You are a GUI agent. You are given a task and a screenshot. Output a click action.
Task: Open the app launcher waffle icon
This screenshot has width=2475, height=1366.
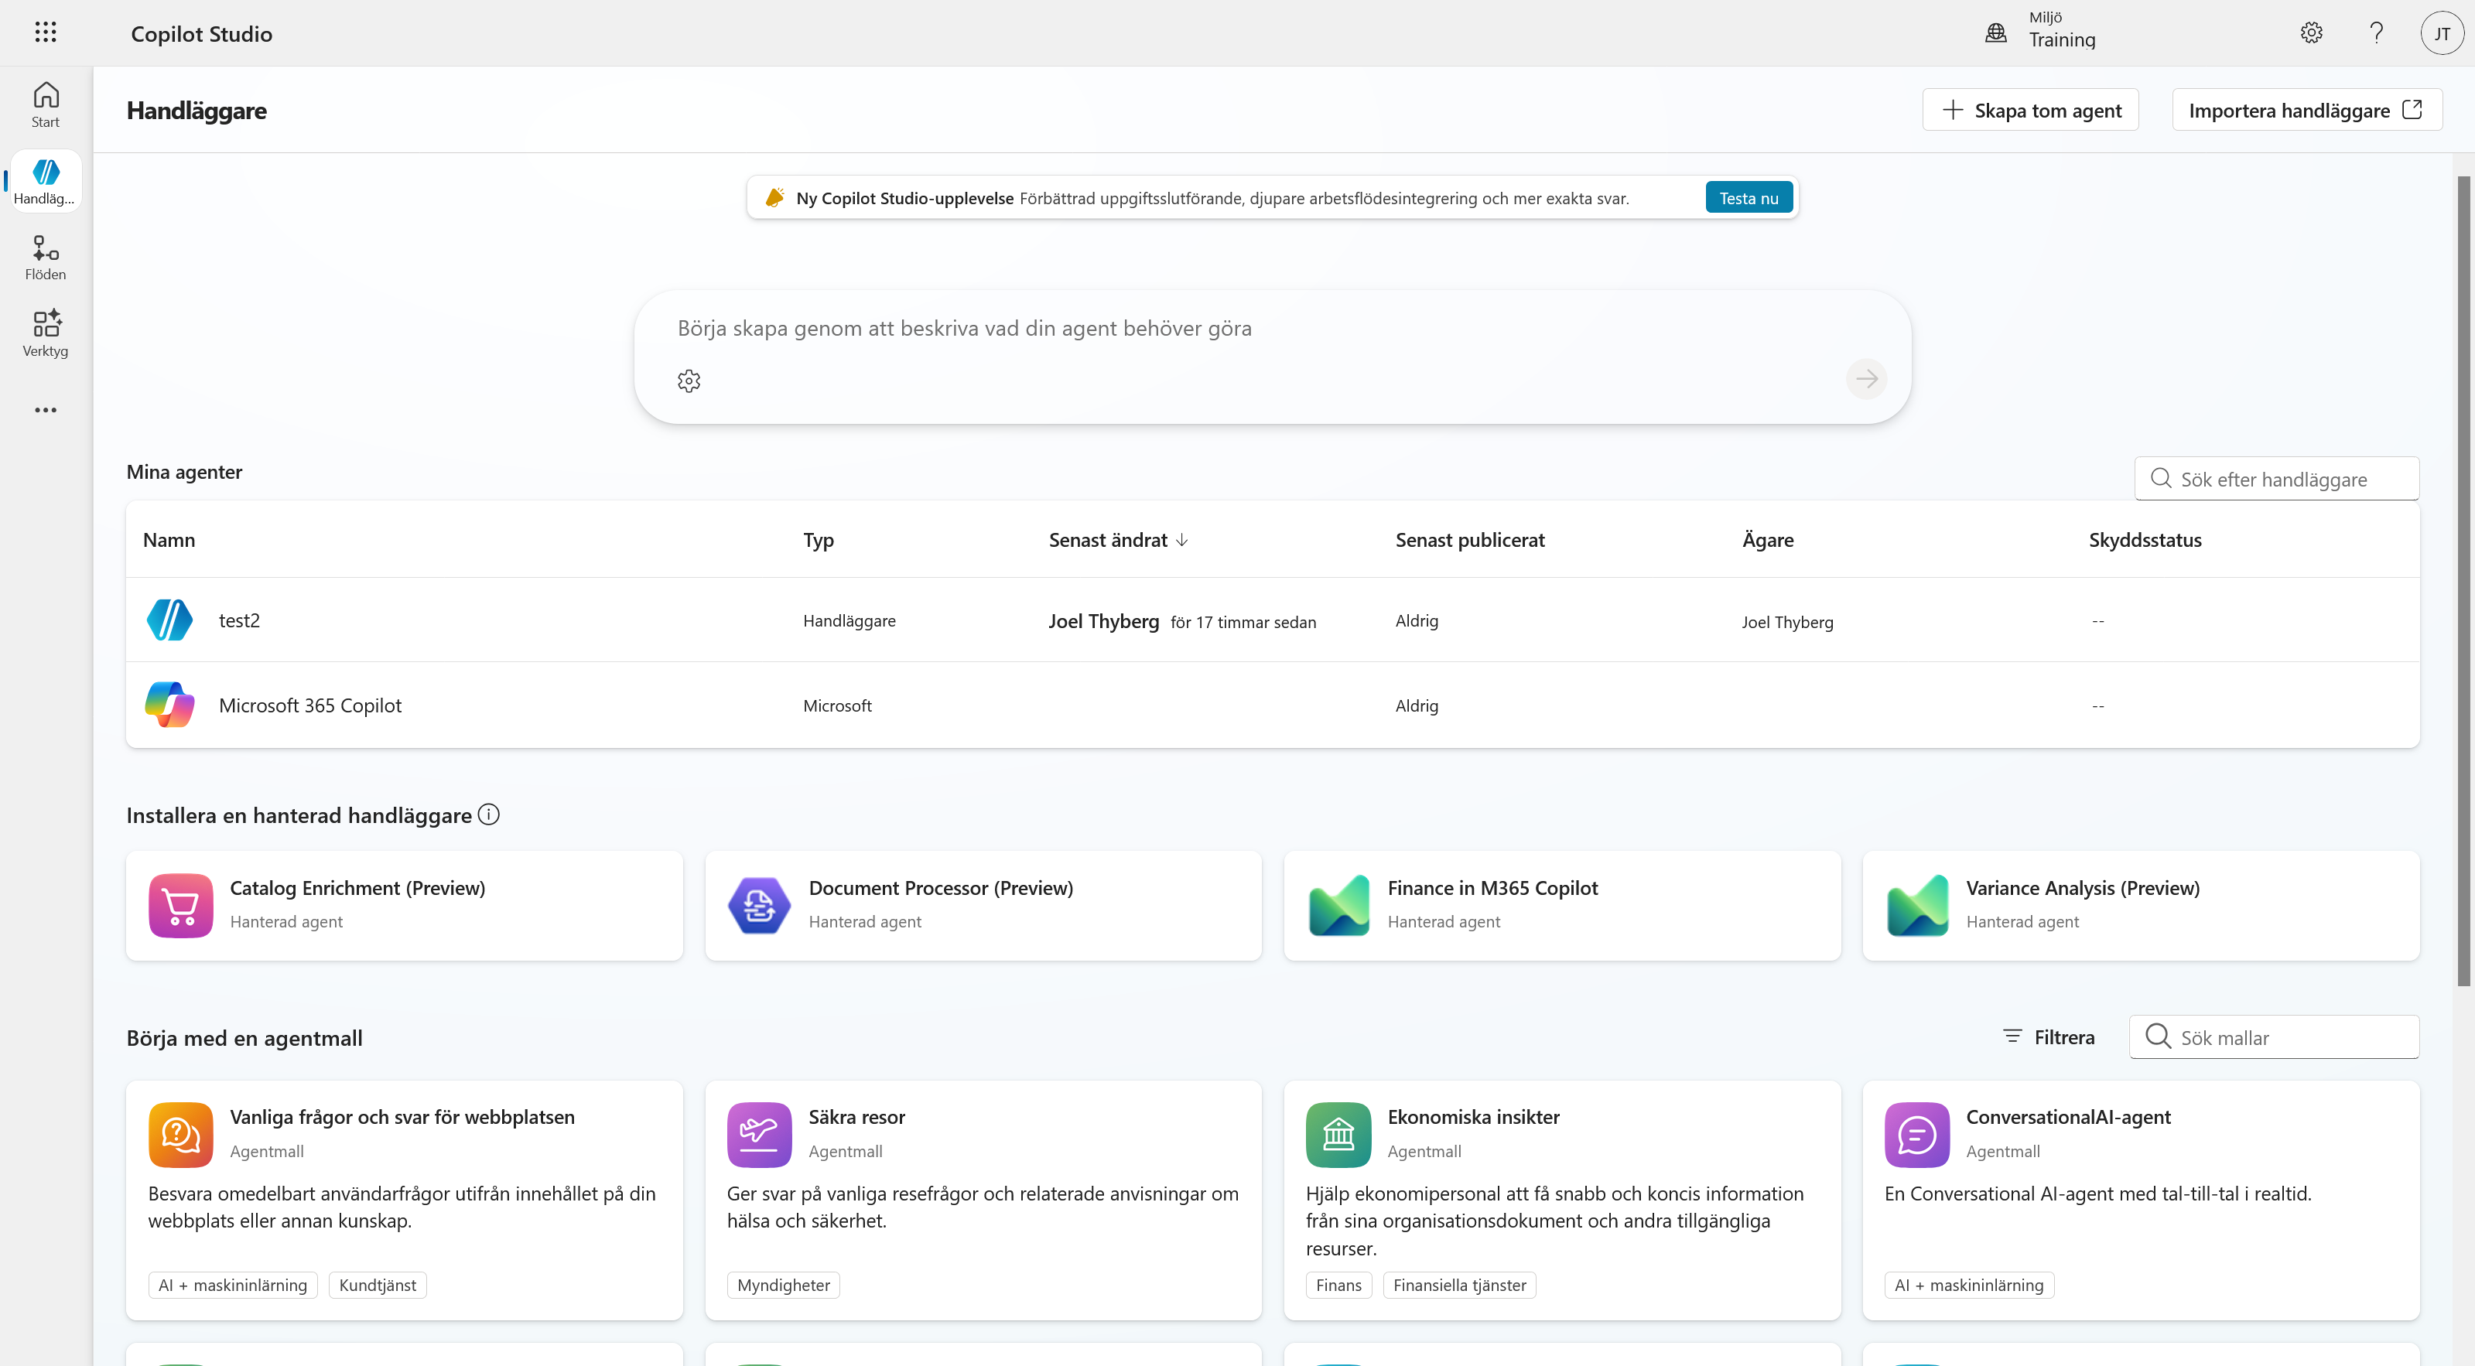click(45, 32)
